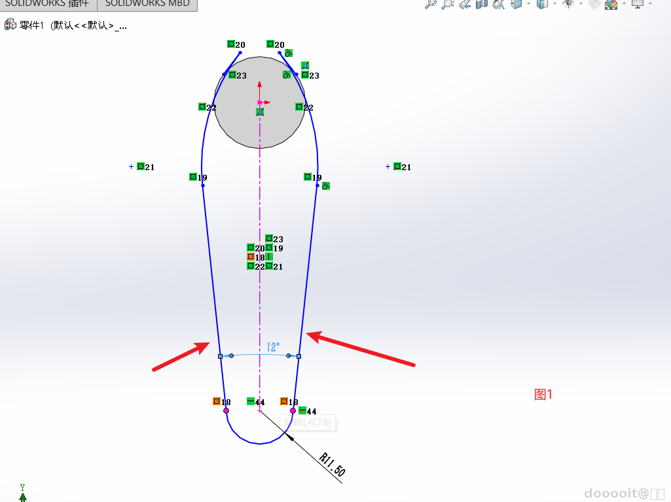Select symmetric relation 20 at top-right line end
This screenshot has width=671, height=502.
(270, 44)
